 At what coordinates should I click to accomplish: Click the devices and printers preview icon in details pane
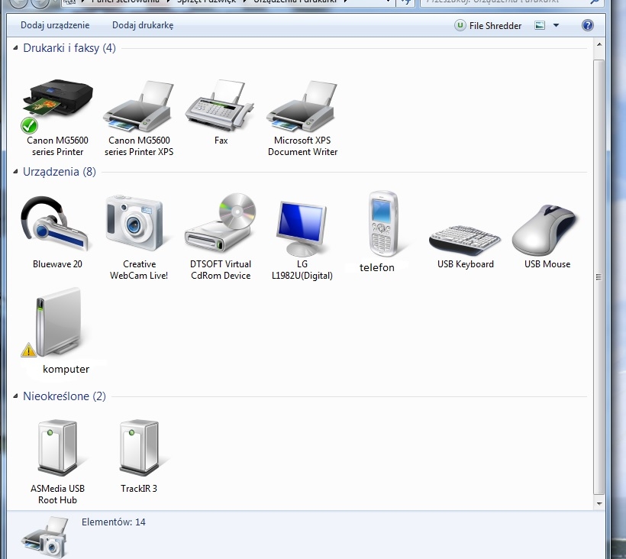point(45,536)
